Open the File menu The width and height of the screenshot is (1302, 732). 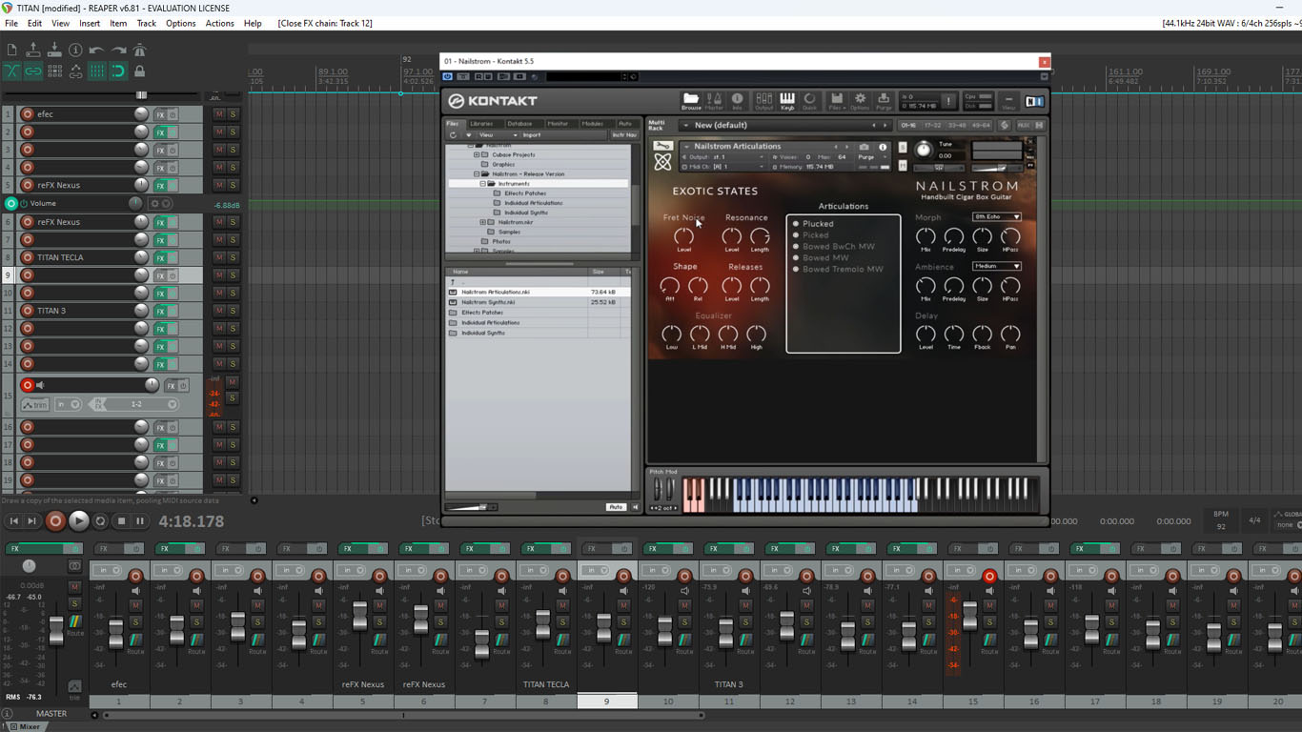(x=11, y=23)
